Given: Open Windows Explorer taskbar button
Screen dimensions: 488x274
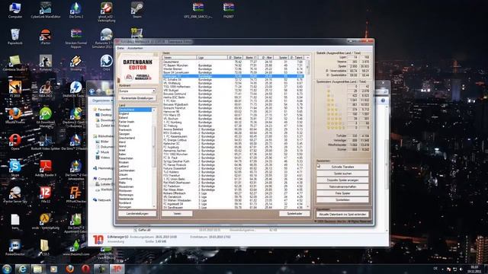Looking at the screenshot, I should [x=38, y=269].
